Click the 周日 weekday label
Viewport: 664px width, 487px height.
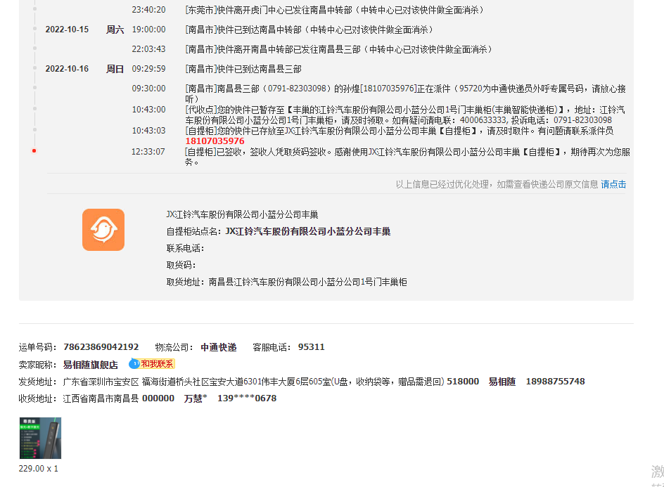[x=115, y=69]
